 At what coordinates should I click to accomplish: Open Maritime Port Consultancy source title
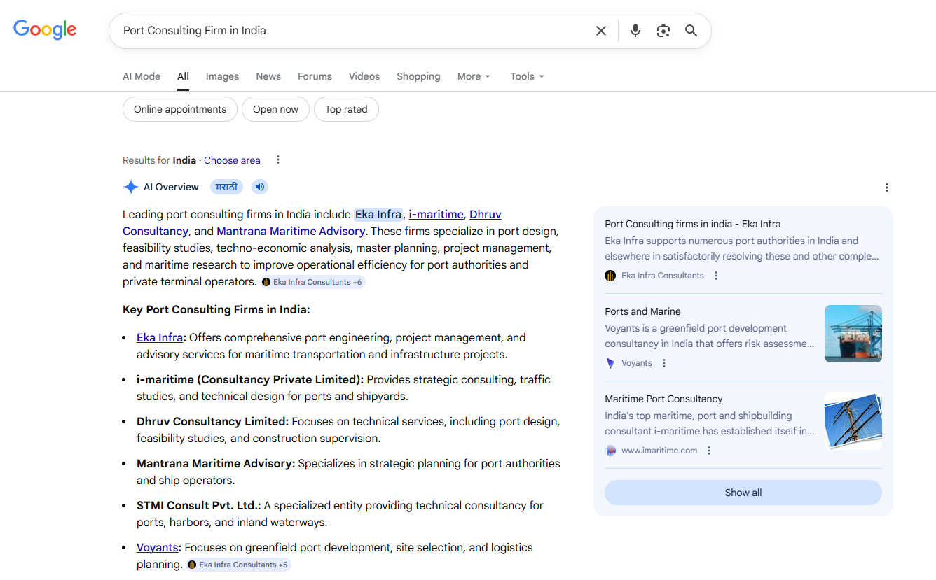(663, 399)
